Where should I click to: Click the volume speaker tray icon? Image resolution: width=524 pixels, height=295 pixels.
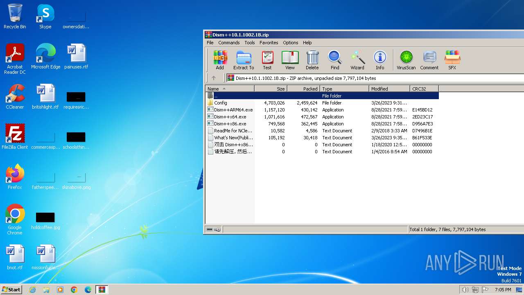point(465,290)
